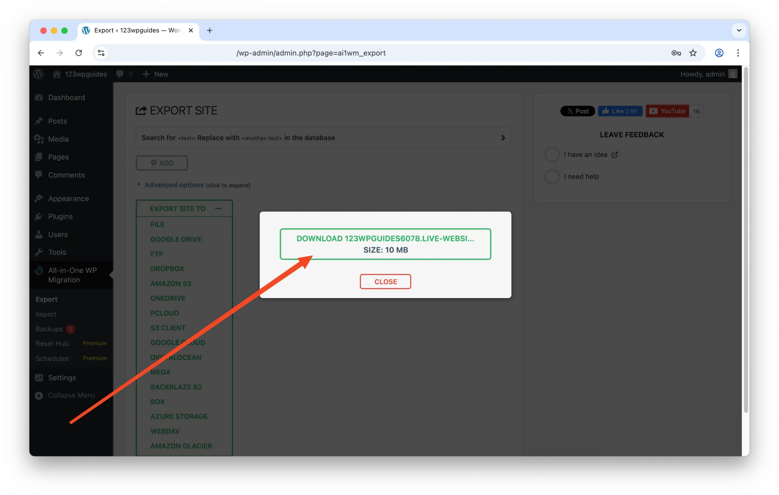Open the browser profile icon
Viewport: 779px width, 495px height.
click(x=719, y=53)
